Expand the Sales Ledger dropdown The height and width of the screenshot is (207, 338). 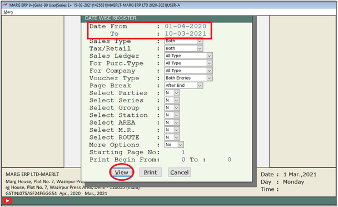(x=188, y=56)
